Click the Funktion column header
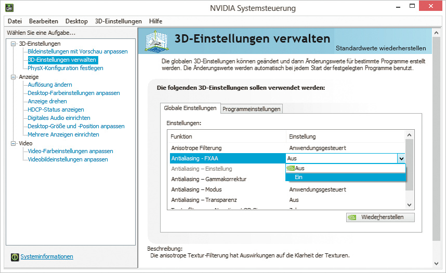 227,136
